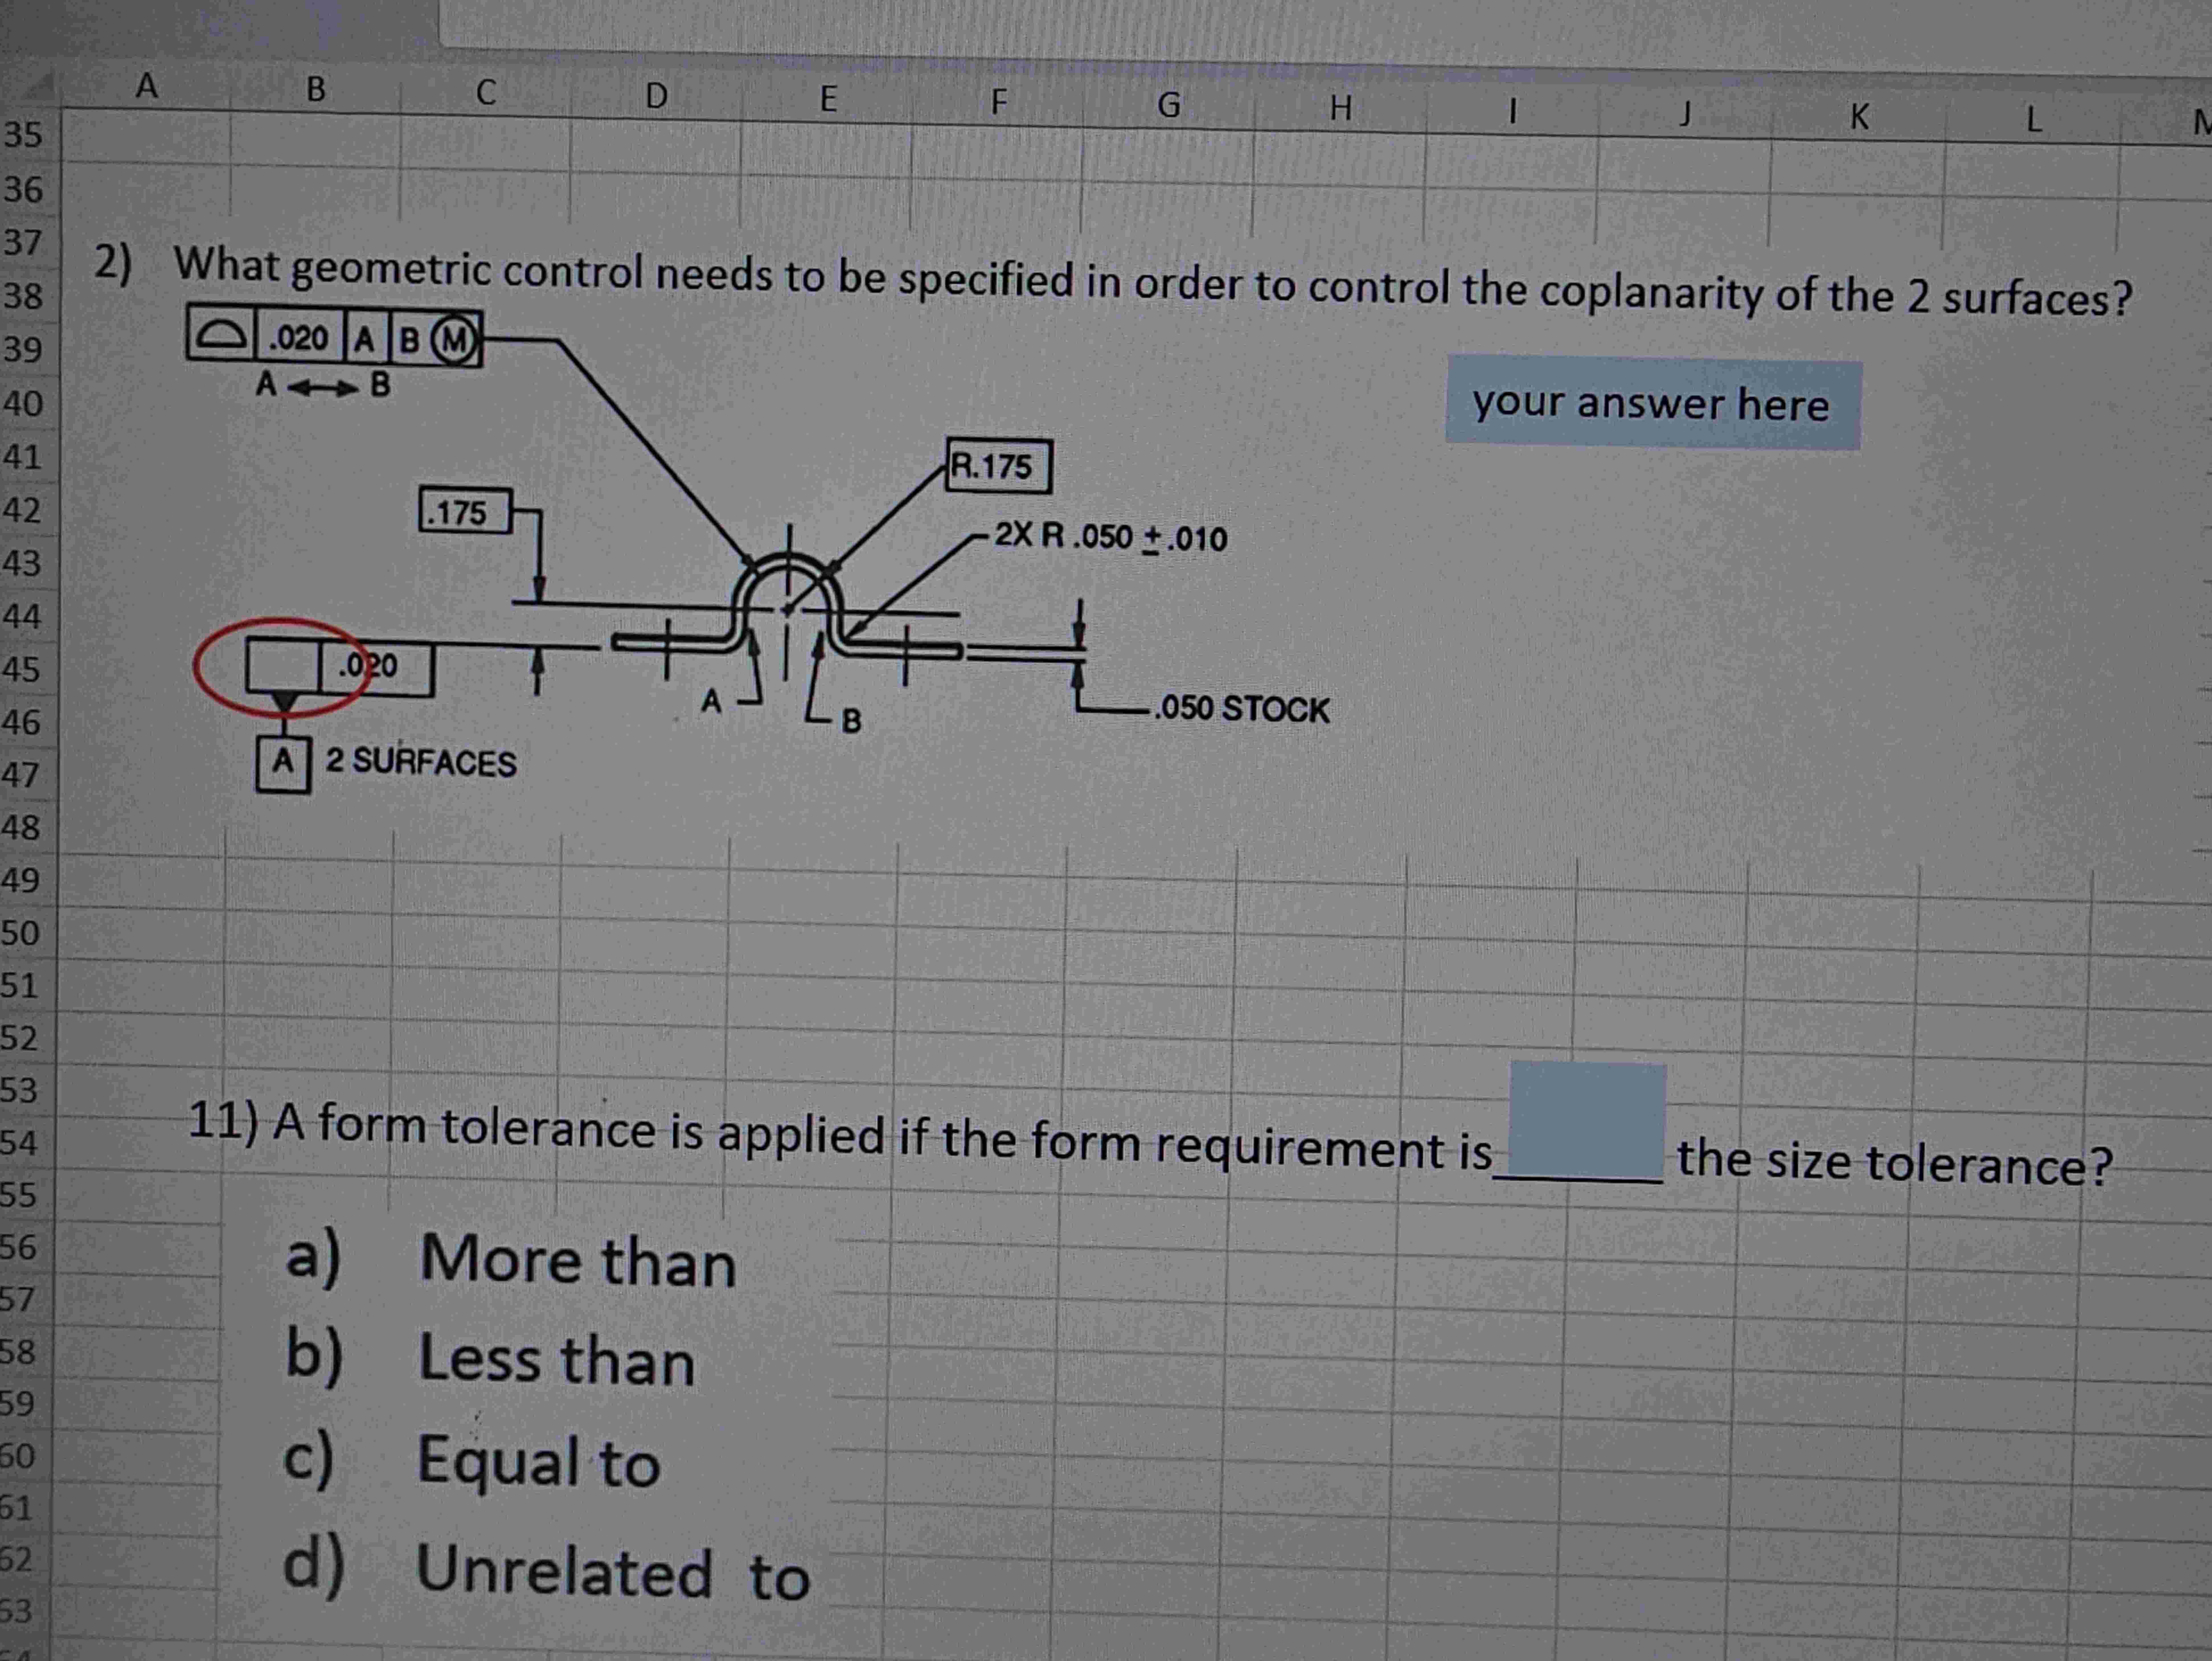
Task: Select column K header
Action: pos(1859,117)
